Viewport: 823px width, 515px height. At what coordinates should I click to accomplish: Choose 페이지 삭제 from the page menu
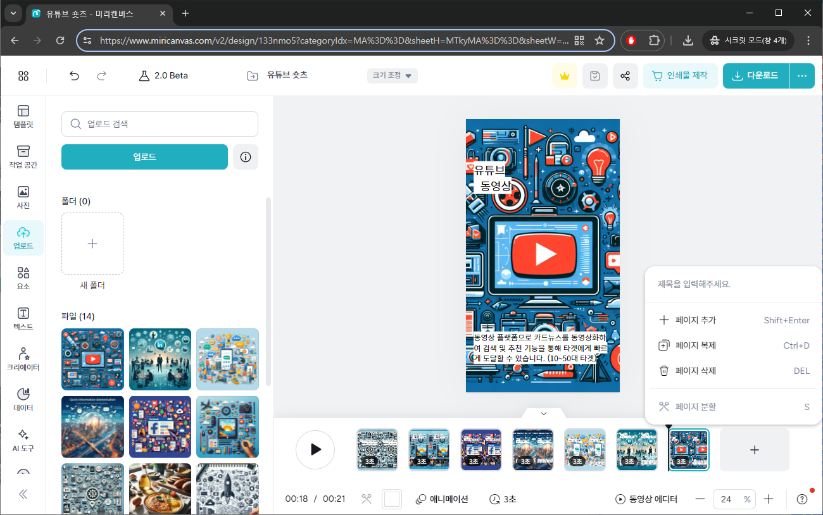click(x=733, y=371)
